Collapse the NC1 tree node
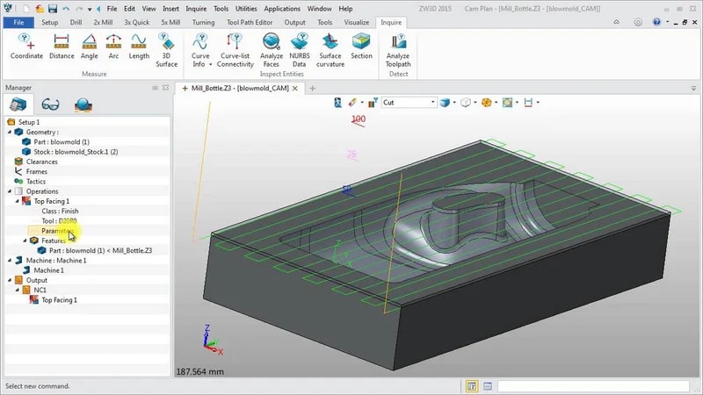Screen dimensions: 703x395 pos(17,290)
